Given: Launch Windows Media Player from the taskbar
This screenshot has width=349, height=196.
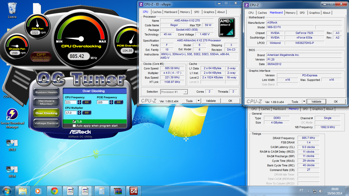Looking at the screenshot, I should coord(38,191).
